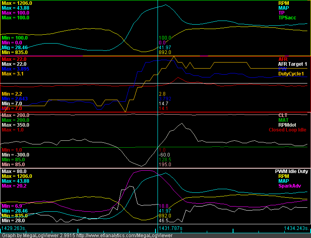
Task: Select the AFR Target 1 legend label
Action: 293,64
